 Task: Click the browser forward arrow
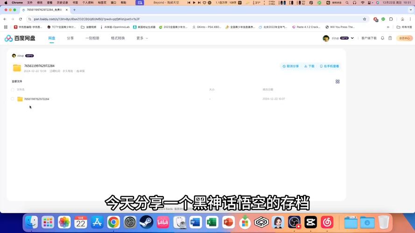(x=13, y=19)
